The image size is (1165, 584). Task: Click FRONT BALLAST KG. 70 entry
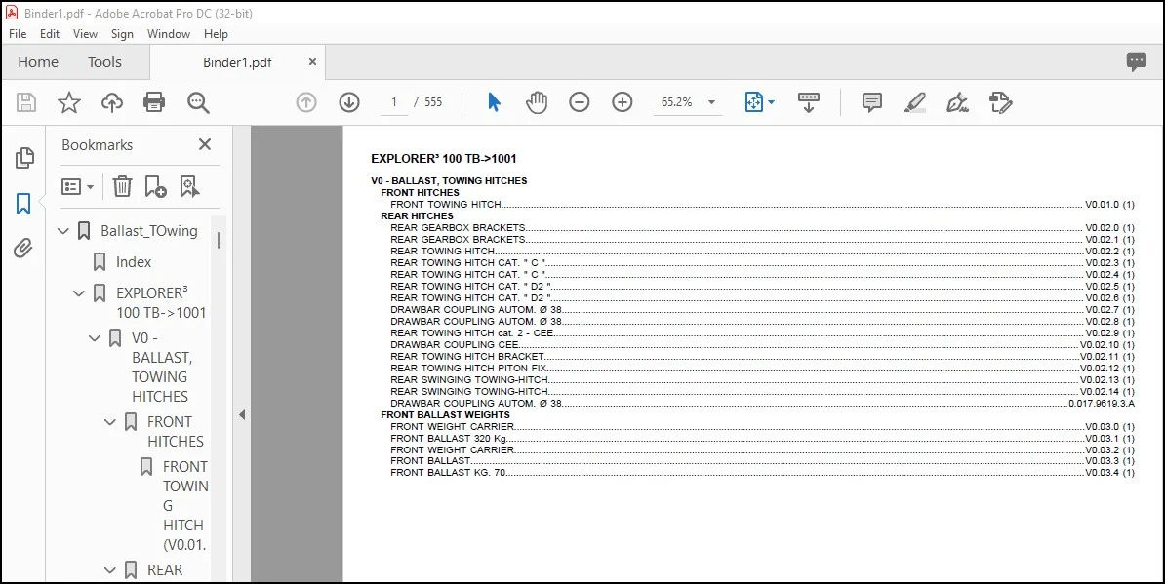(762, 473)
